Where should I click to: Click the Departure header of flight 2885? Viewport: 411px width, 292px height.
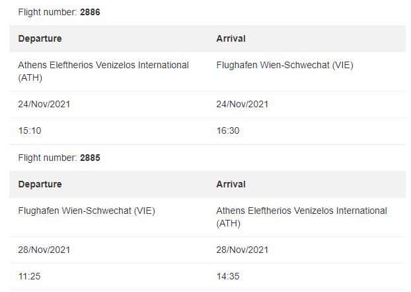pos(40,184)
